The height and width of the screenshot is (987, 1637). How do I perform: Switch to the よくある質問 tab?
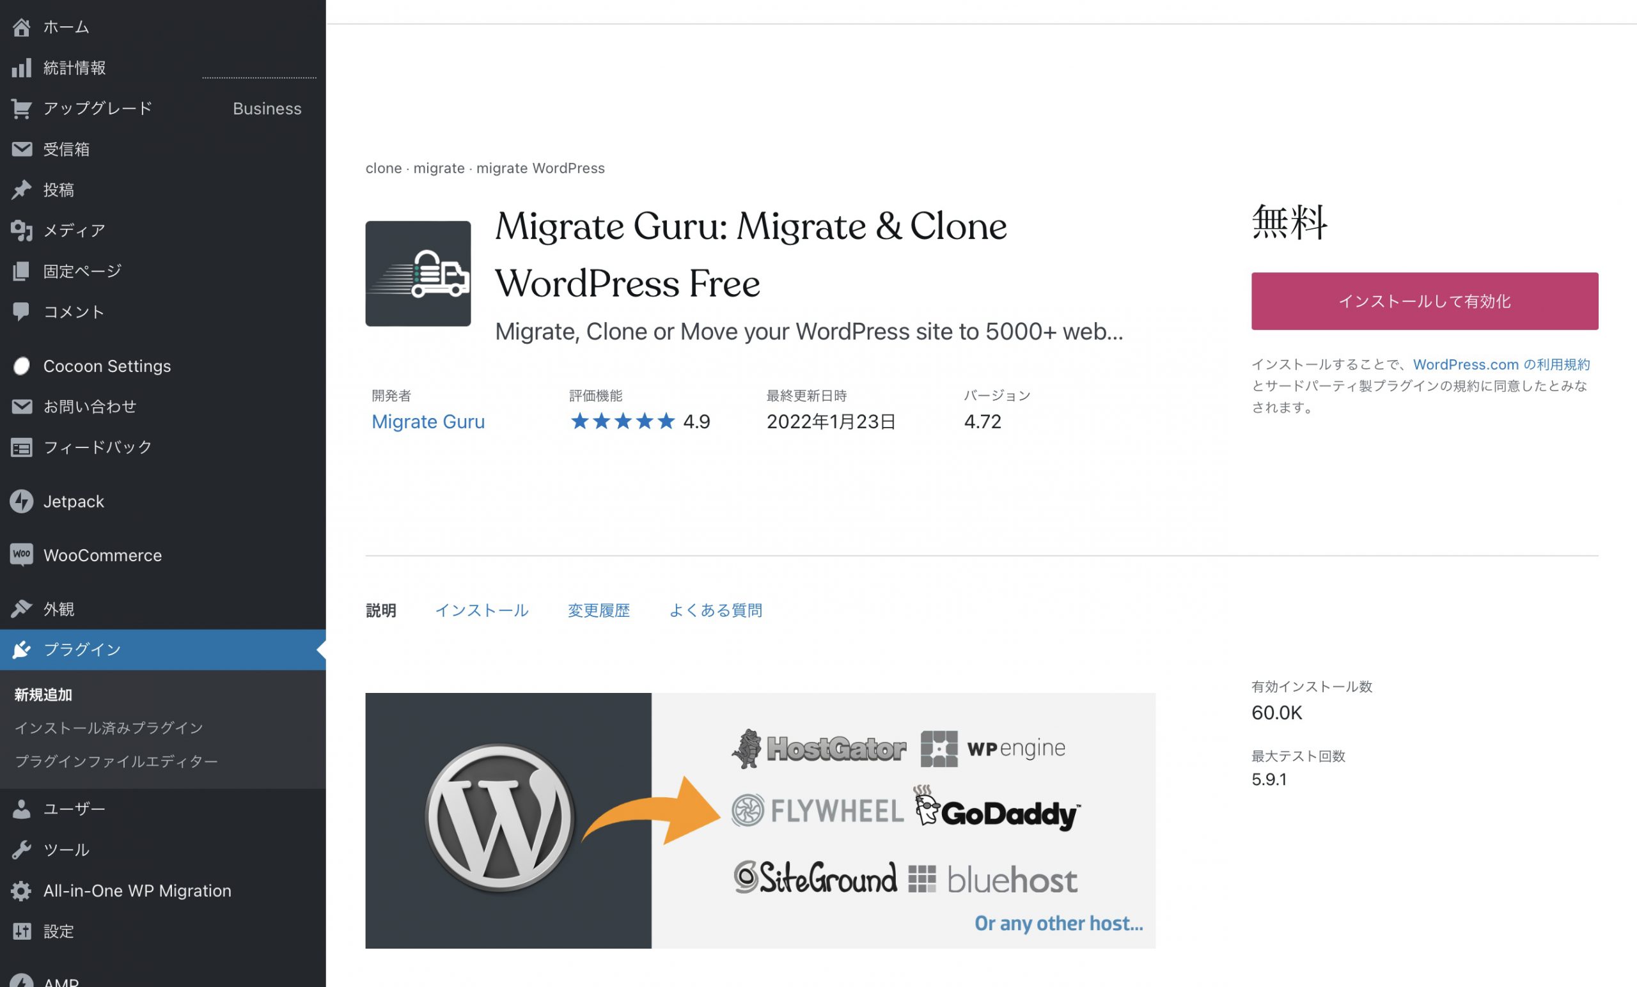pyautogui.click(x=716, y=610)
